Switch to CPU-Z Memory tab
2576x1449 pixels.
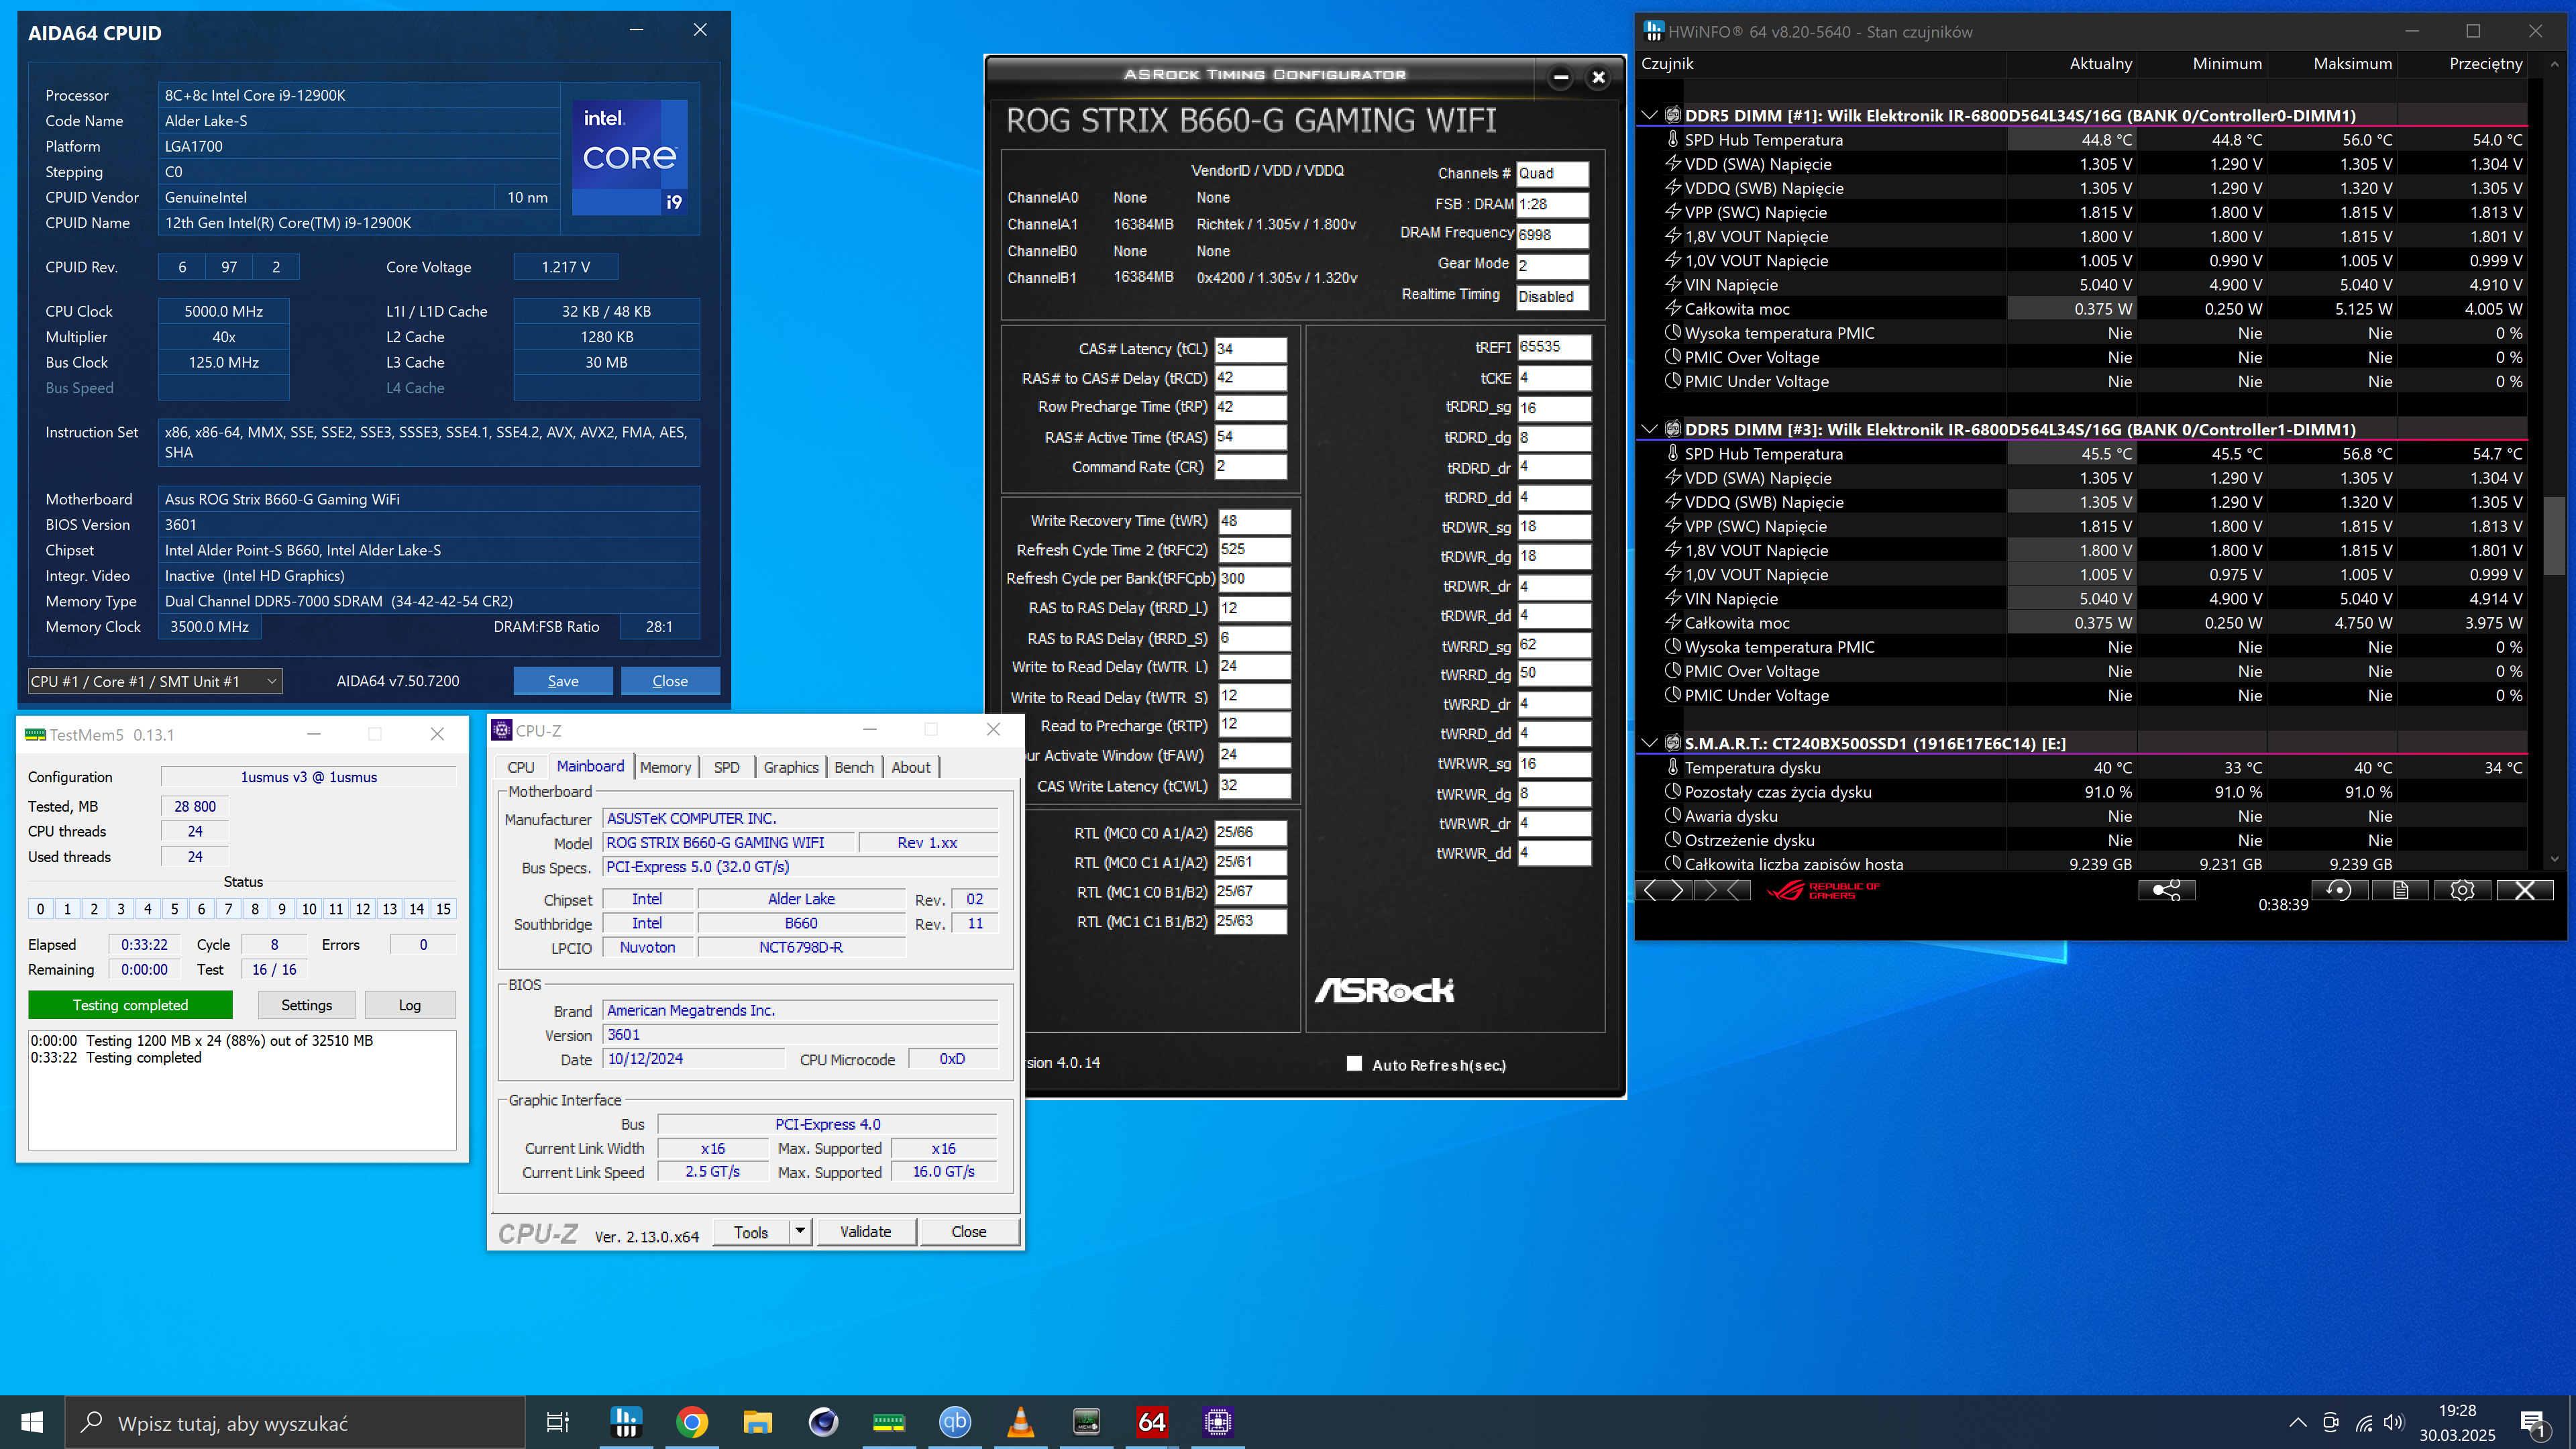click(x=665, y=767)
